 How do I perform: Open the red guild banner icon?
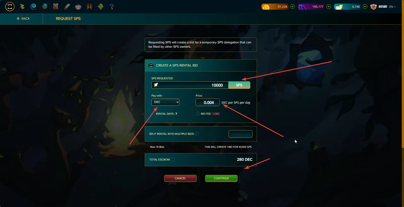pyautogui.click(x=89, y=6)
